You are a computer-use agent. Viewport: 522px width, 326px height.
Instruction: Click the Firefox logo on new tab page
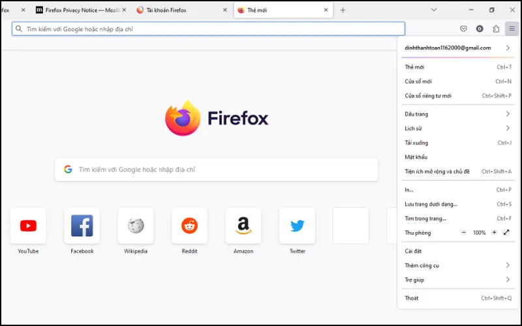(x=217, y=118)
